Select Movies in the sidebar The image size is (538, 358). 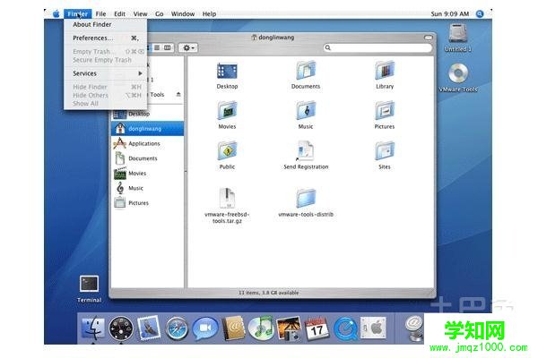(148, 174)
